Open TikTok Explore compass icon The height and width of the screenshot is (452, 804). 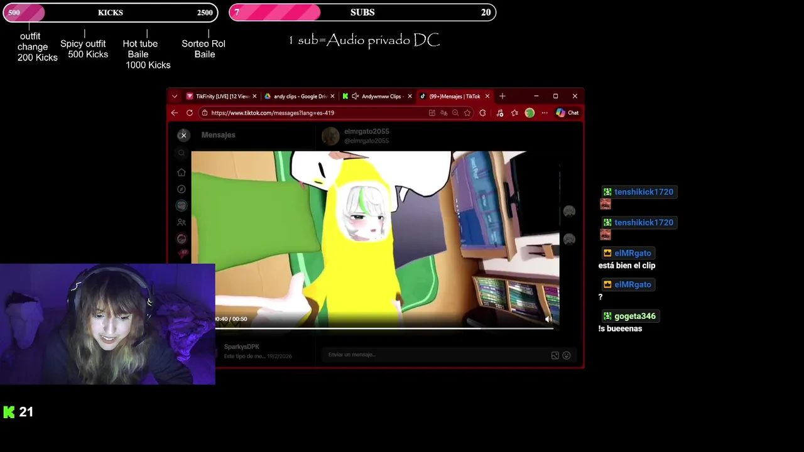182,189
